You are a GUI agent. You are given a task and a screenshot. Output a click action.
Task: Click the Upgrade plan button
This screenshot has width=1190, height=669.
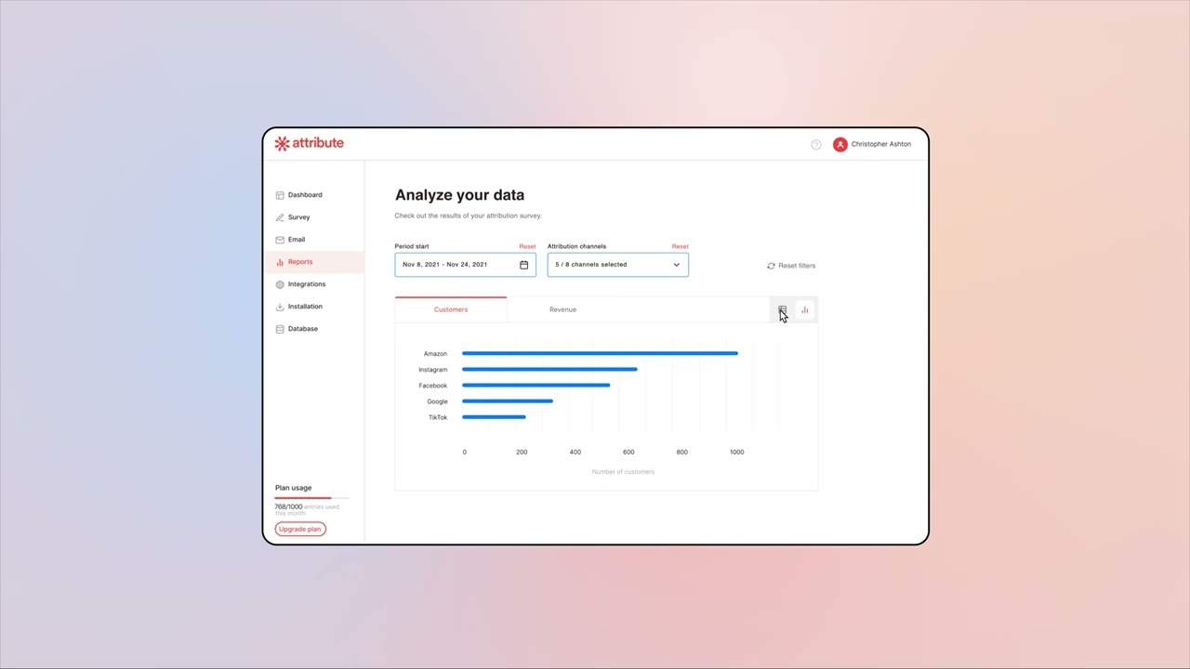point(299,529)
